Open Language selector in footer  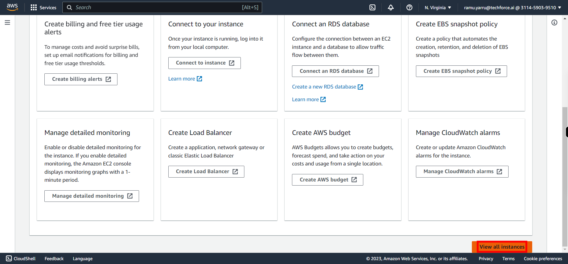(x=83, y=259)
